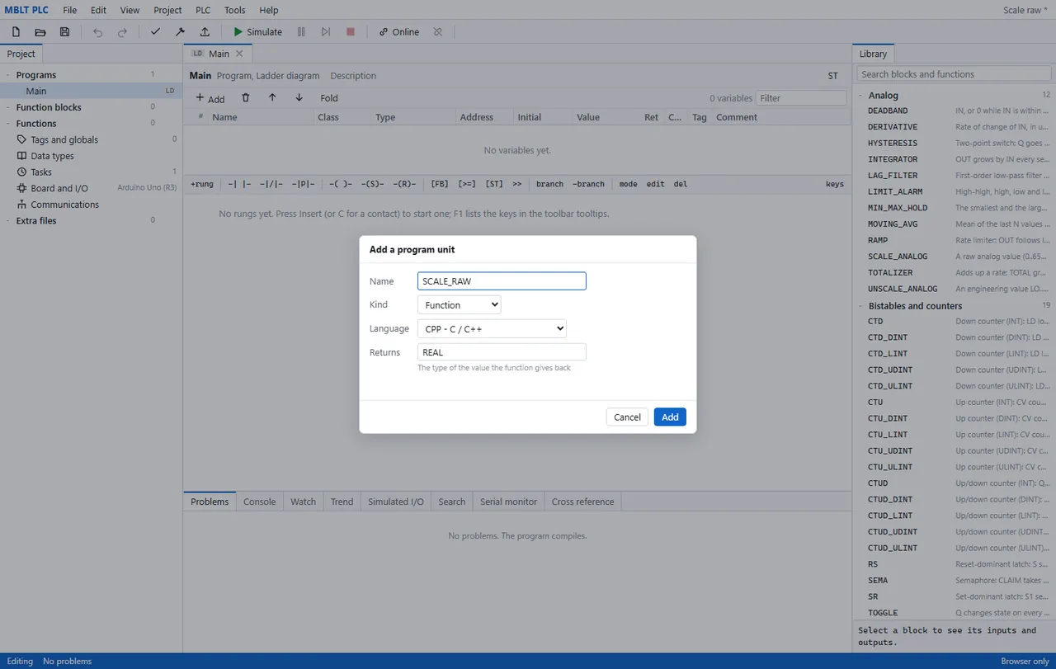
Task: Click the trash icon above variables table
Action: [x=245, y=97]
